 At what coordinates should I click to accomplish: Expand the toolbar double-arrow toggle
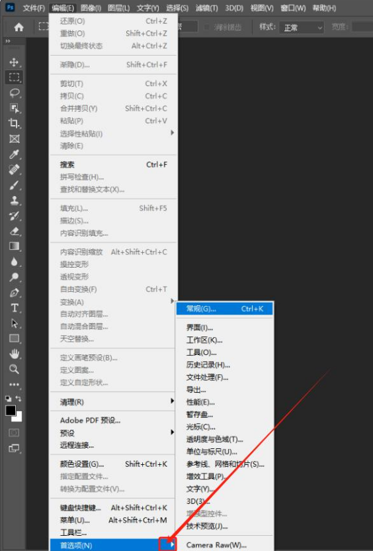[8, 41]
